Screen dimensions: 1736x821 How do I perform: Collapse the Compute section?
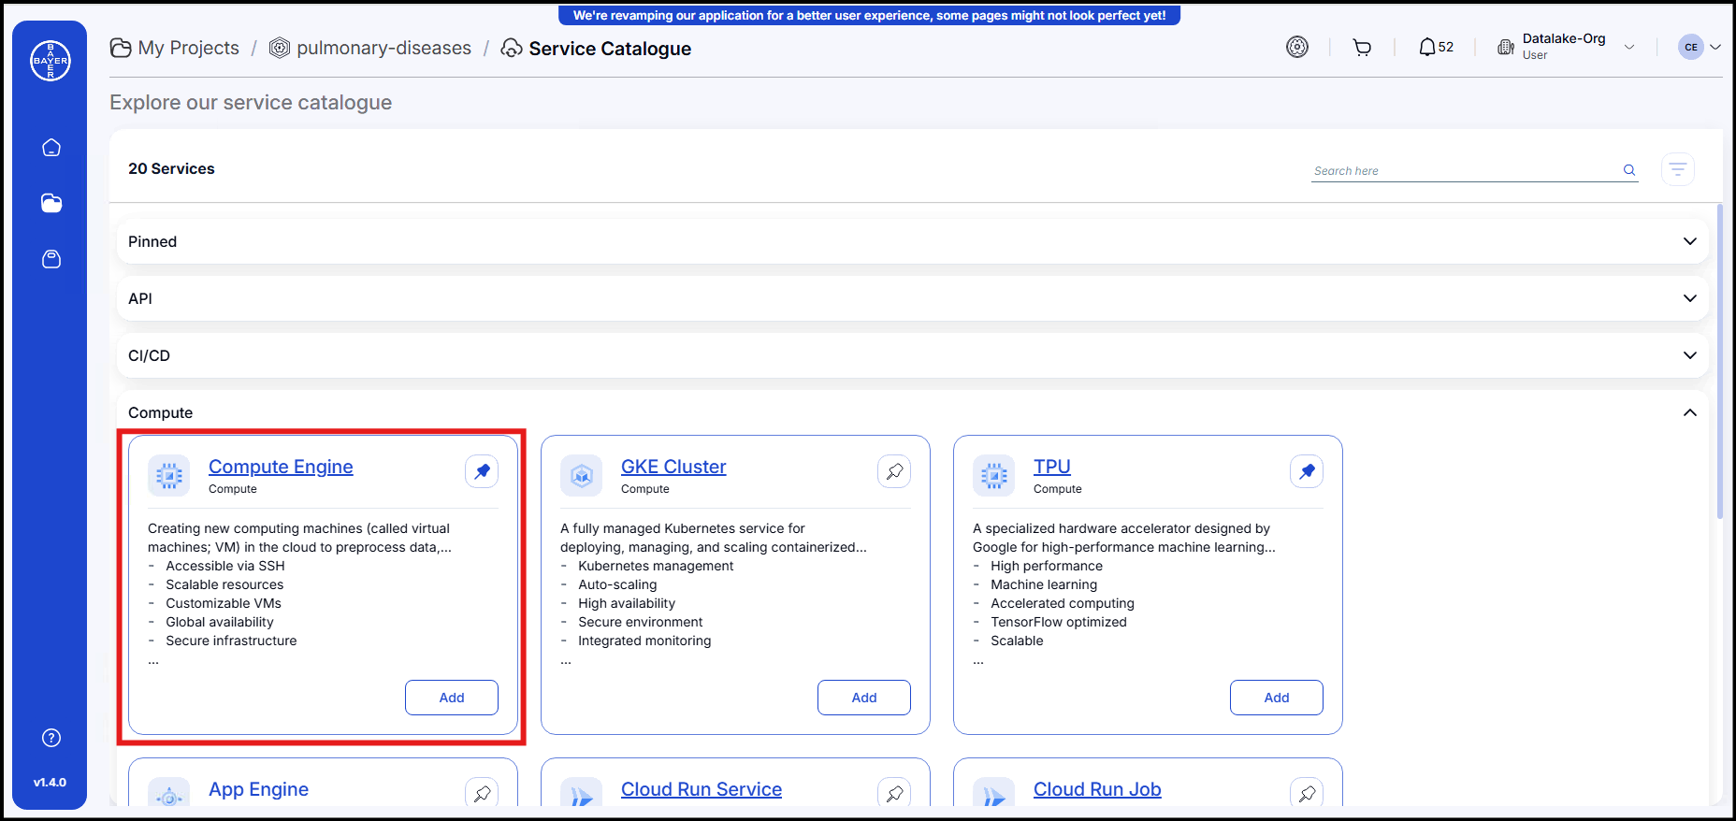pos(1690,412)
